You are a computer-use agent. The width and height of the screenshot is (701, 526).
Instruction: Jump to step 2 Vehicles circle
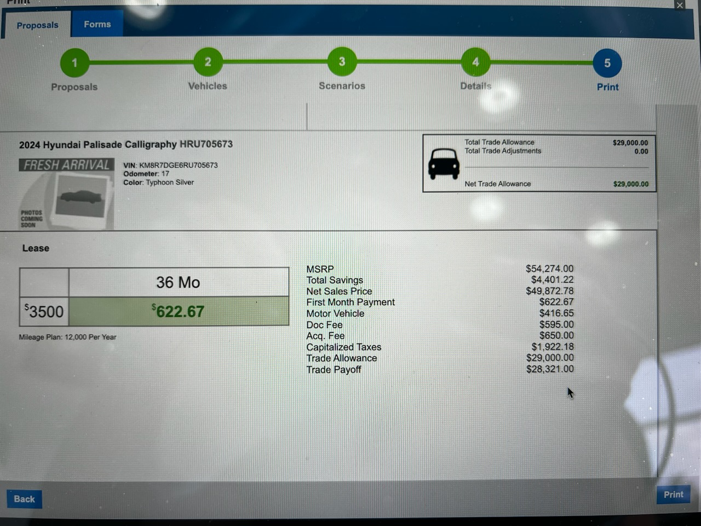tap(208, 62)
